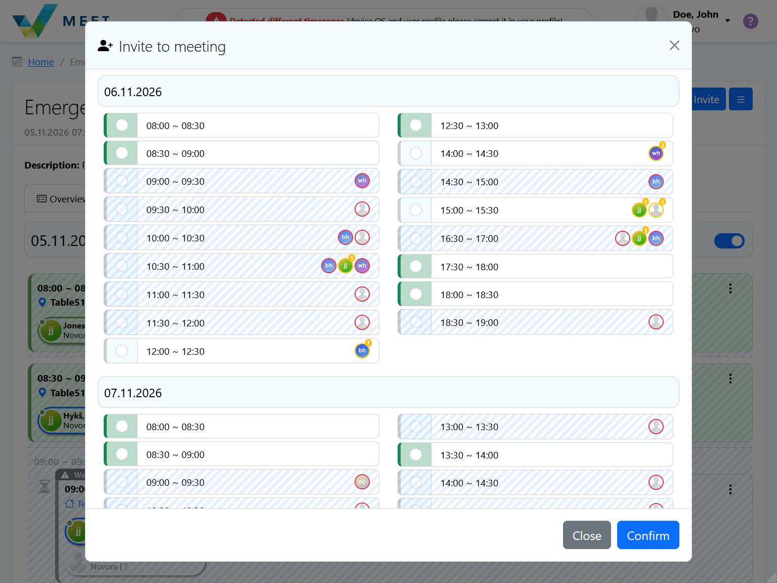Select the 12:30 ~ 13:00 time slot

416,126
